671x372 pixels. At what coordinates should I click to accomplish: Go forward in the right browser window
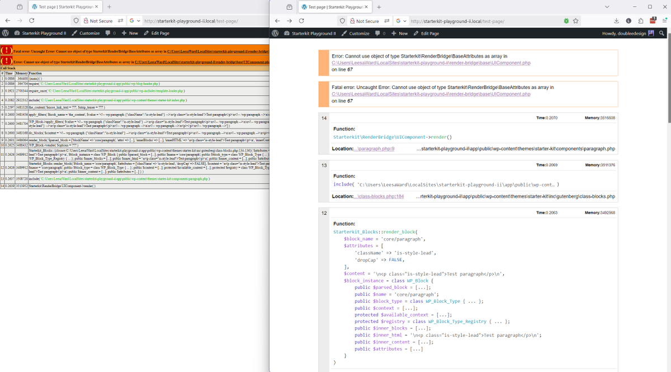(289, 21)
